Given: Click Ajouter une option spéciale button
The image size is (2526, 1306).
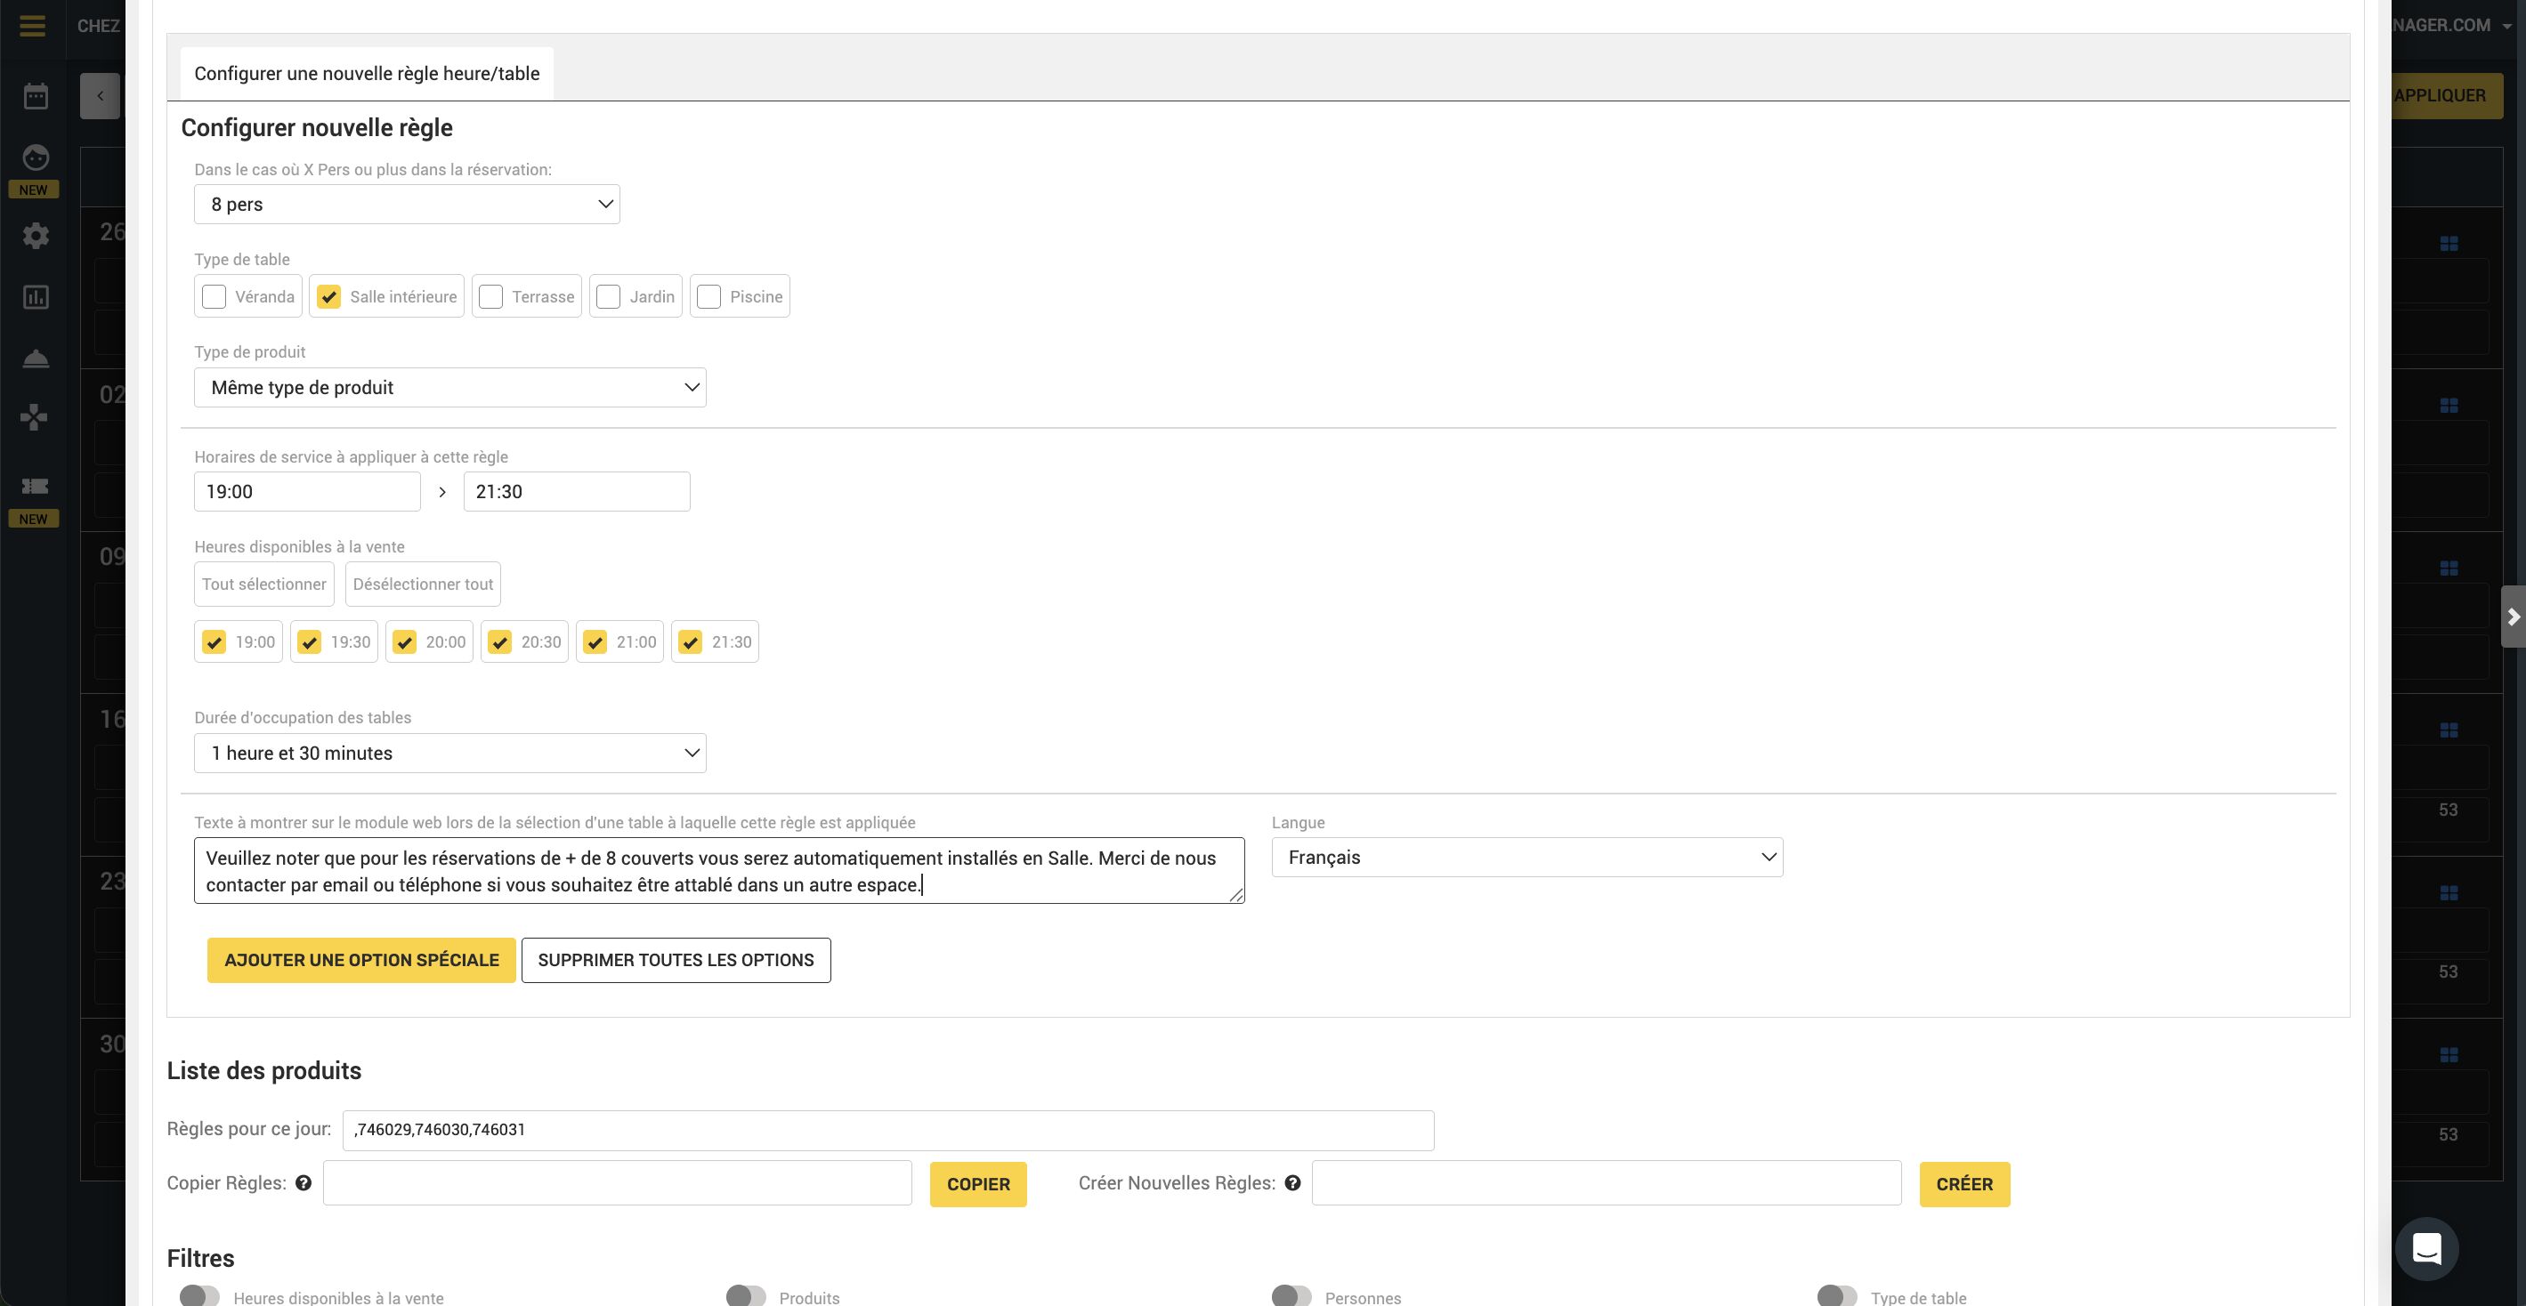Looking at the screenshot, I should tap(360, 960).
